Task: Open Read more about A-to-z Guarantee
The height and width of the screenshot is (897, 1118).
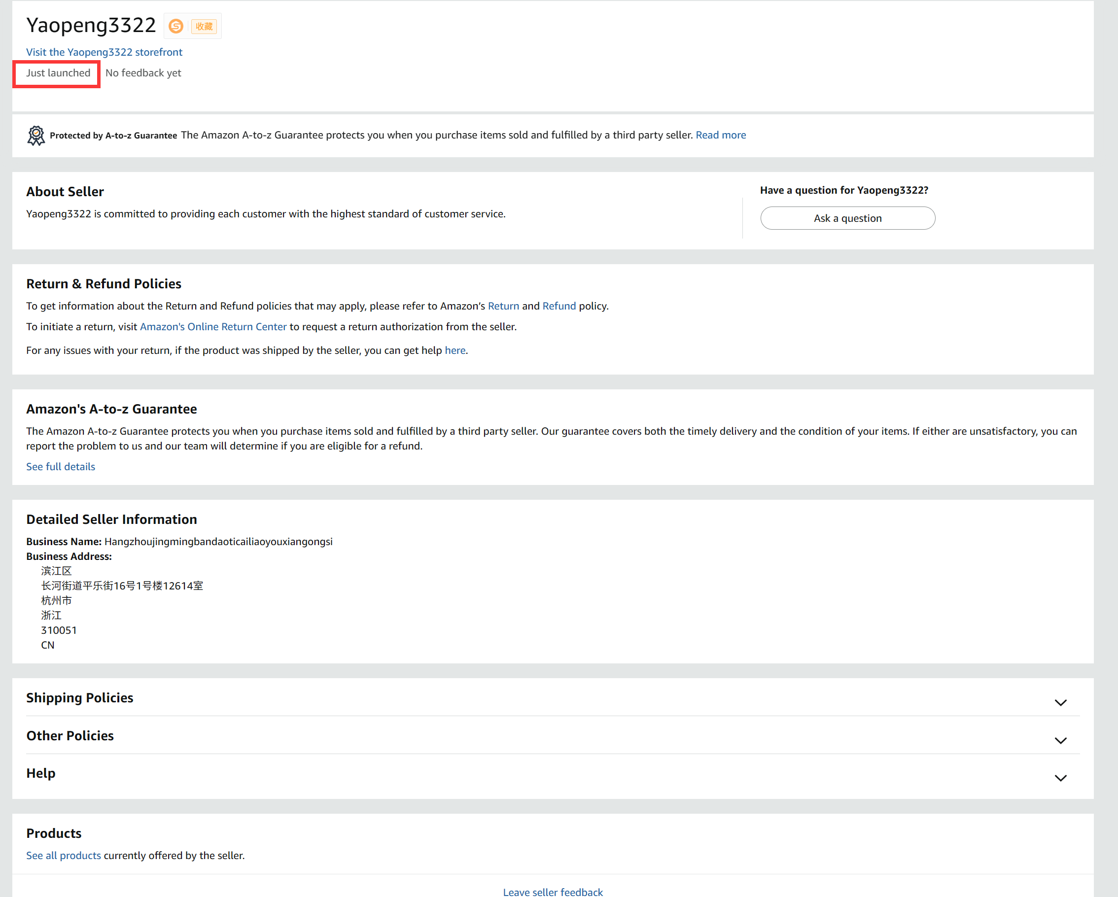Action: 720,135
